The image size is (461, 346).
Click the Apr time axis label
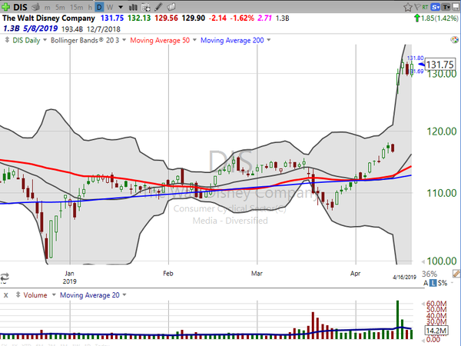point(355,273)
